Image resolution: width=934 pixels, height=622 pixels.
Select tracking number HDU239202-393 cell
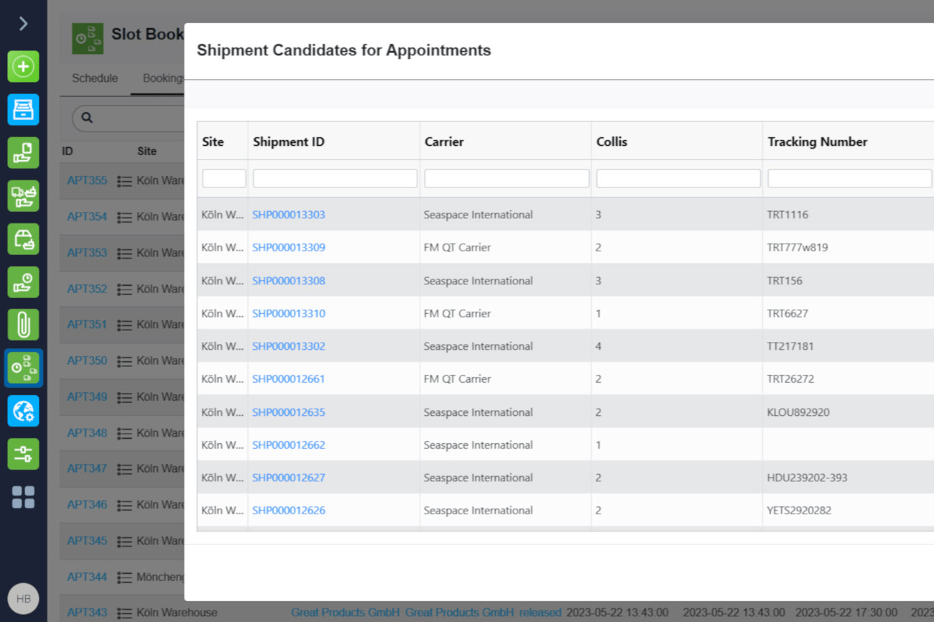[807, 478]
